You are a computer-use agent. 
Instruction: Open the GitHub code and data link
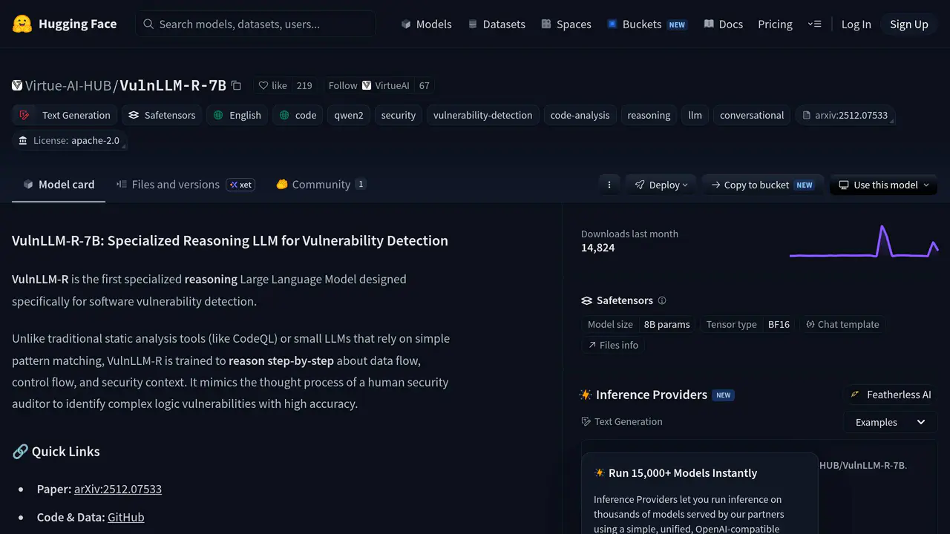125,517
